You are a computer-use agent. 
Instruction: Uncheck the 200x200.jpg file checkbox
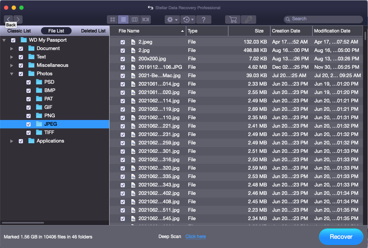[123, 59]
